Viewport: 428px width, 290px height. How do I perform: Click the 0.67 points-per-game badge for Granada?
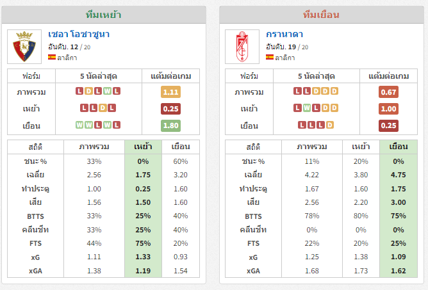388,92
